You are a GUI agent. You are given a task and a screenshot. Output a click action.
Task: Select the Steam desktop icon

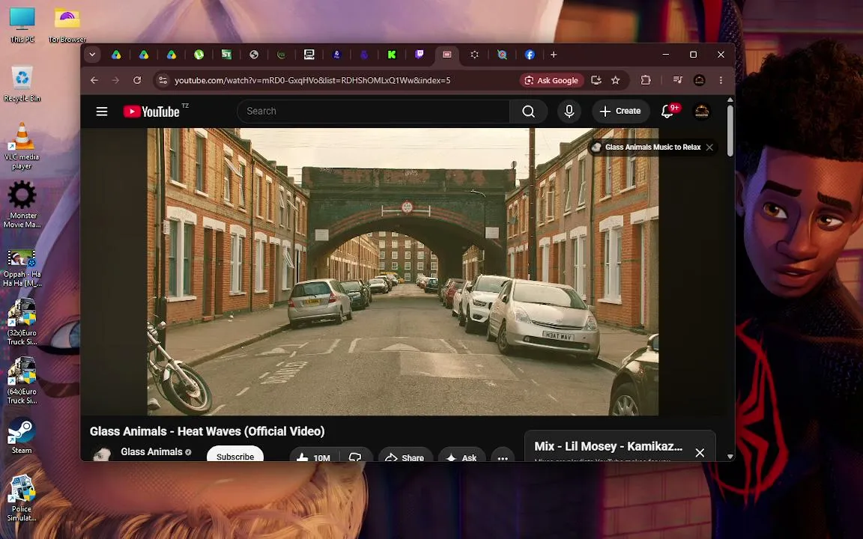[x=22, y=436]
